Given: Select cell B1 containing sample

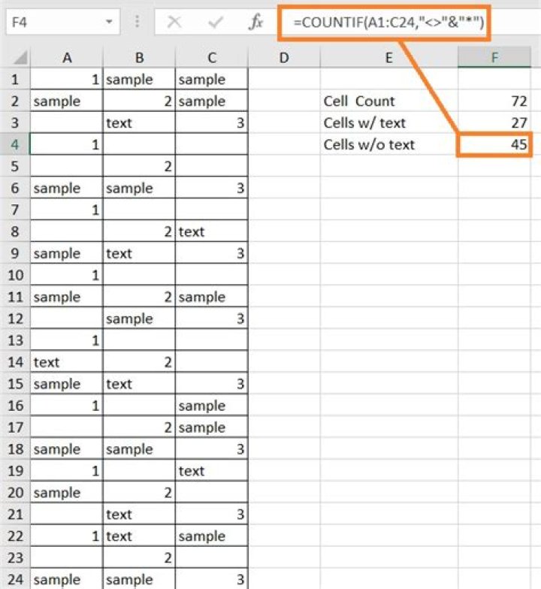Looking at the screenshot, I should [x=139, y=80].
